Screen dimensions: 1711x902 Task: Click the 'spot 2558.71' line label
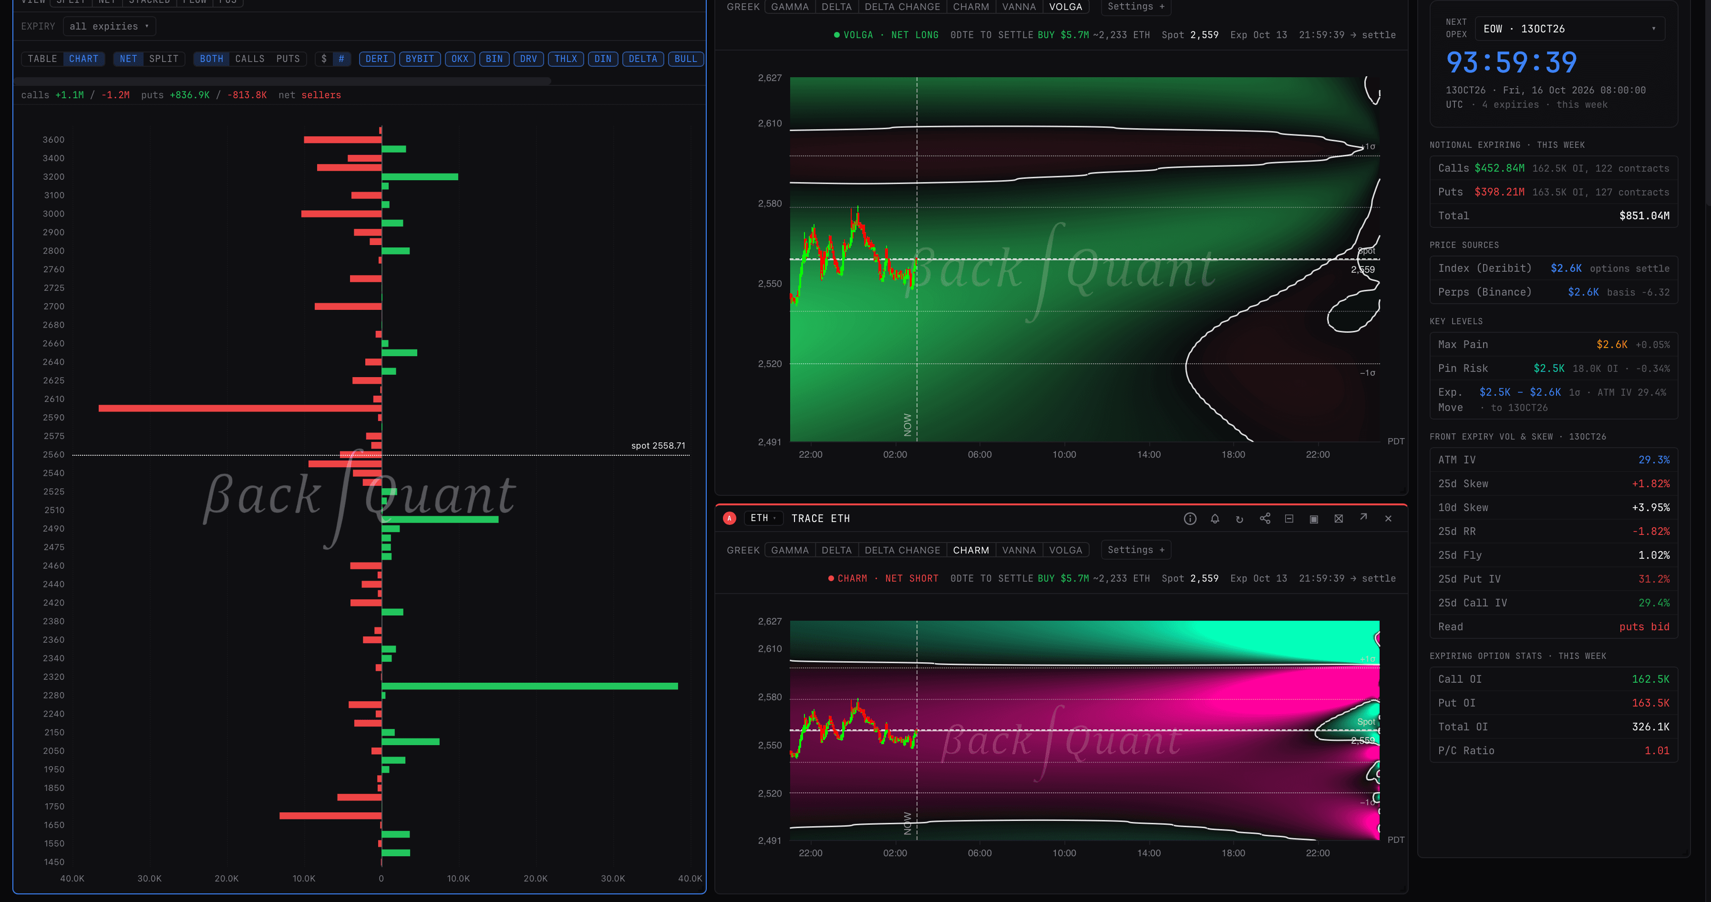click(x=658, y=446)
